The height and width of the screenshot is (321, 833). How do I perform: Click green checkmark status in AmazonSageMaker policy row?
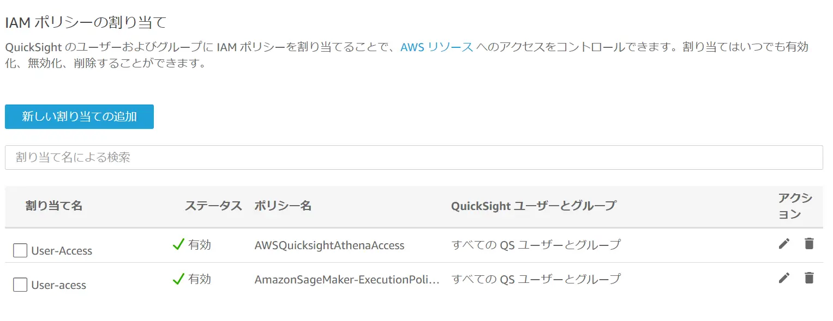[x=178, y=279]
